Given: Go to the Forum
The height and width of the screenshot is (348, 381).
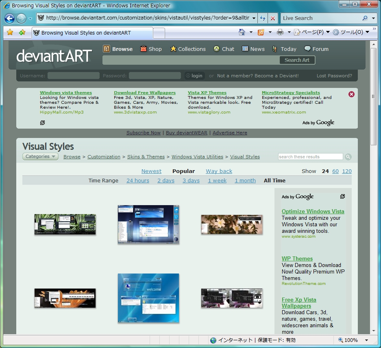Looking at the screenshot, I should tap(316, 49).
